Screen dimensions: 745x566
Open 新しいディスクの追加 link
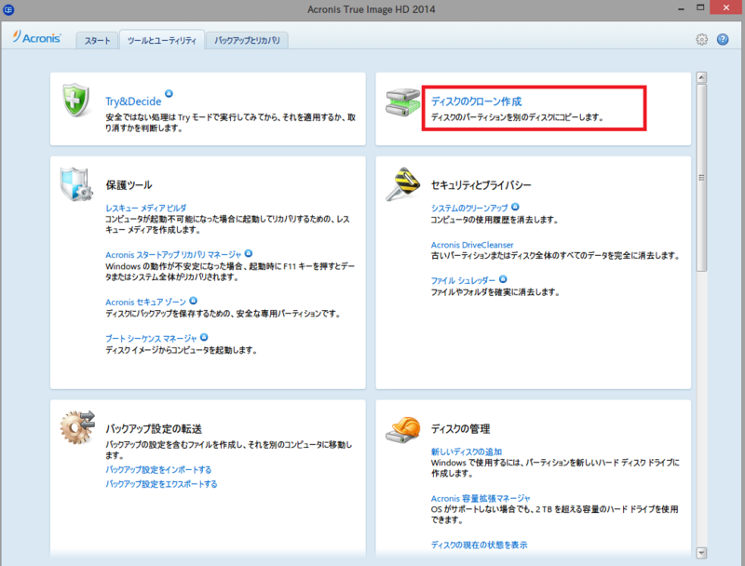coord(467,451)
